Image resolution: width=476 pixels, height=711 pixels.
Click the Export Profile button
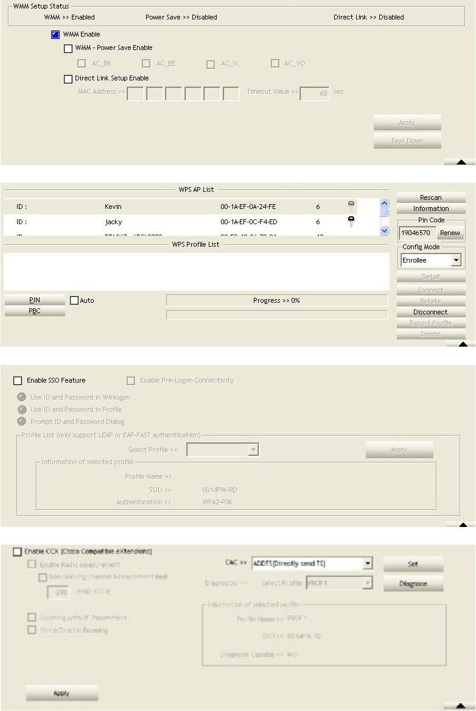click(x=431, y=324)
